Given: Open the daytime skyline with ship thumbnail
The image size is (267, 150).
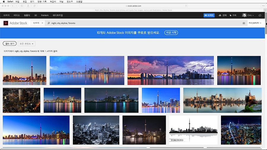Looking at the screenshot, I should (x=223, y=100).
